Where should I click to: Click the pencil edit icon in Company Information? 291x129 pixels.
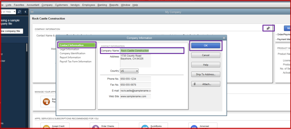point(268,28)
